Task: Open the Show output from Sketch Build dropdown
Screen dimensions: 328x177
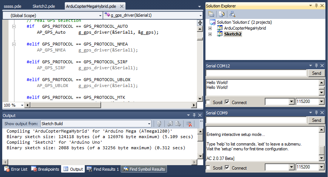Action: 149,124
